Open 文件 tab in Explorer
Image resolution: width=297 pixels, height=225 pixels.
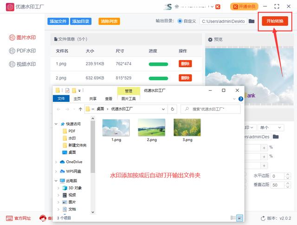61,99
